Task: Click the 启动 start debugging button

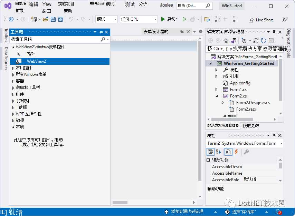Action: click(169, 19)
